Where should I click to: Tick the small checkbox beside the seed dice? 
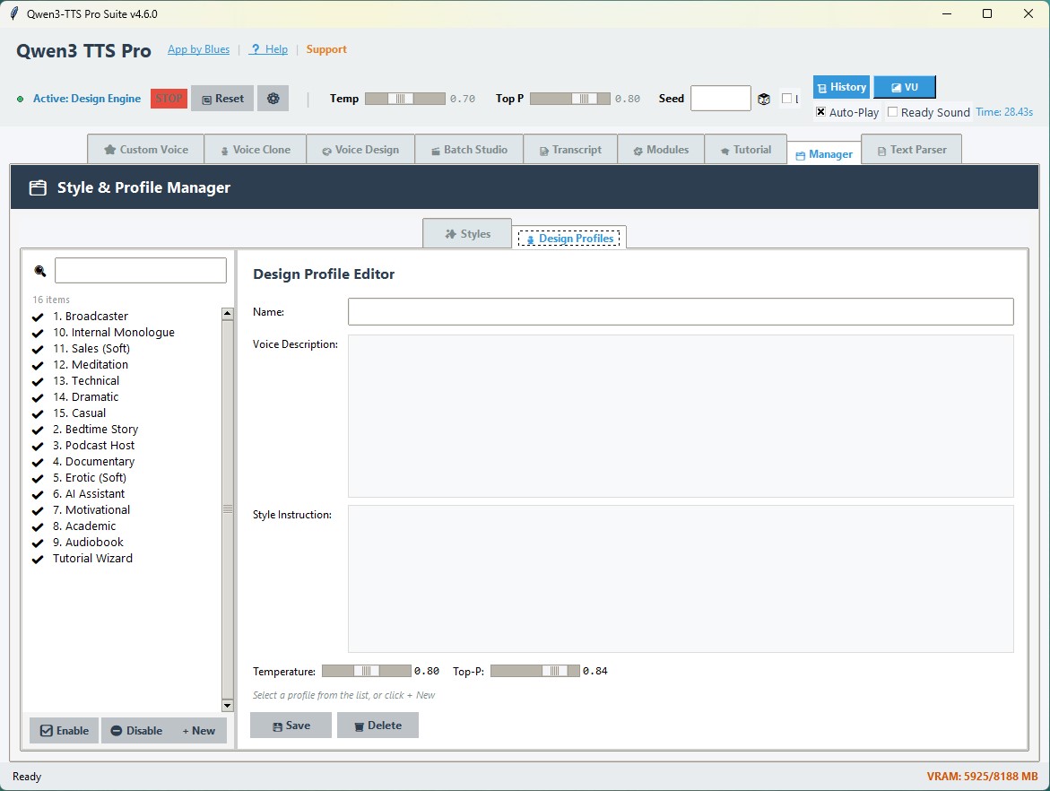[785, 99]
